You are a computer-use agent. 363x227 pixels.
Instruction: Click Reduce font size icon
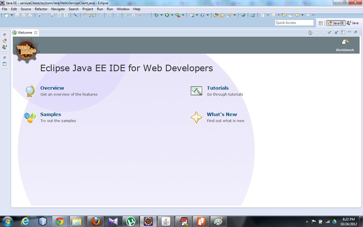coord(330,32)
